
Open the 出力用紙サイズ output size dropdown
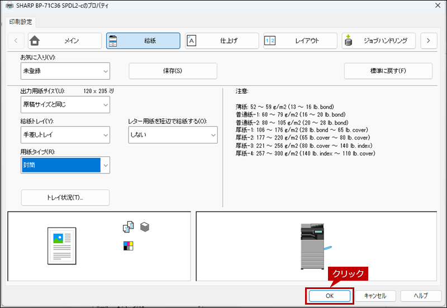(65, 104)
